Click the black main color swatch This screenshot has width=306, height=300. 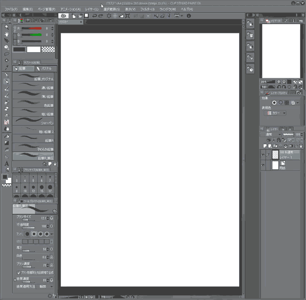[x=19, y=49]
